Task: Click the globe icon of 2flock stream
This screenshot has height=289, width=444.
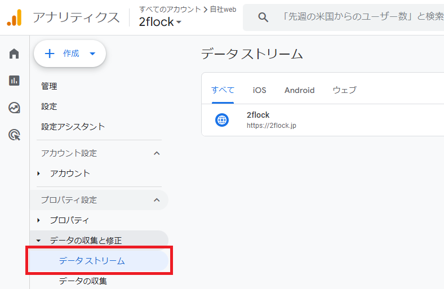Action: coord(222,120)
